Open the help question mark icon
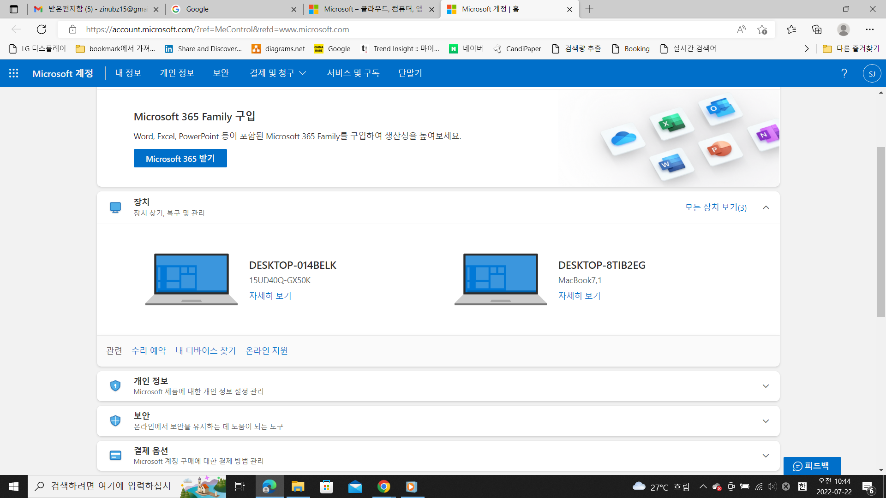 pos(844,73)
